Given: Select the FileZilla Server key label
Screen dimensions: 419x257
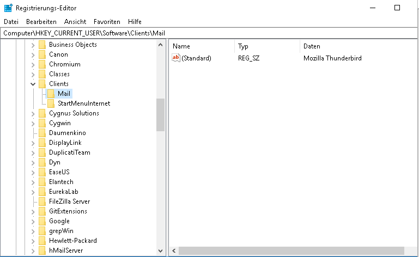Looking at the screenshot, I should 70,201.
